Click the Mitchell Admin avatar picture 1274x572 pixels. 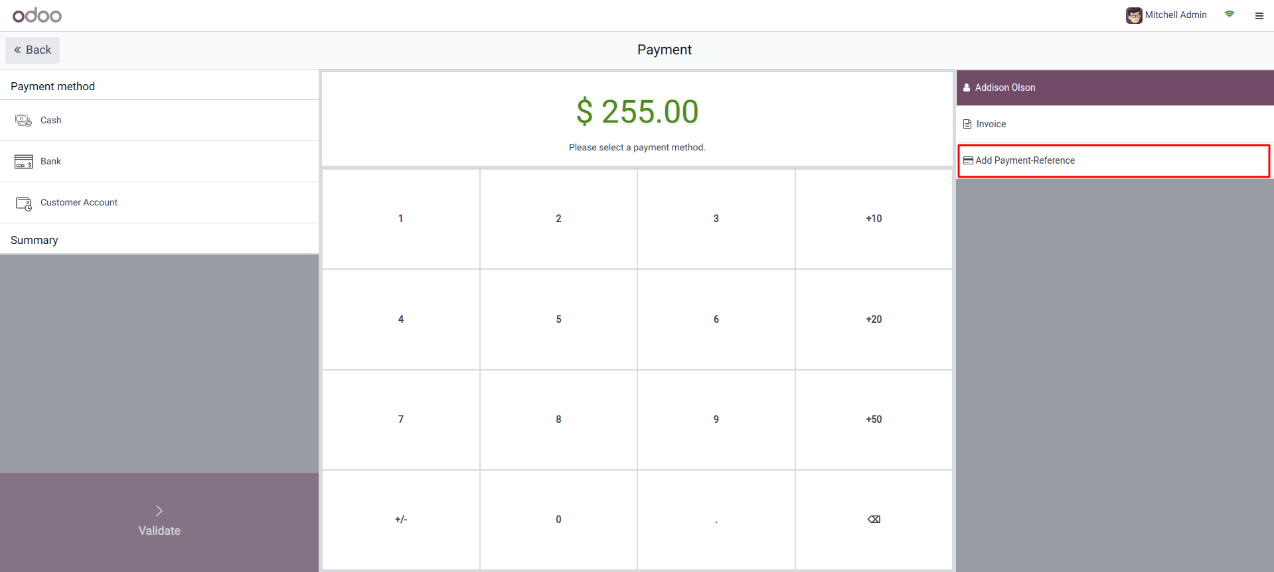[x=1133, y=15]
